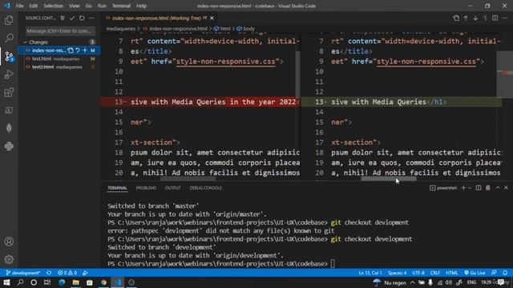Open Run and Debug view
513x288 pixels.
(x=9, y=74)
